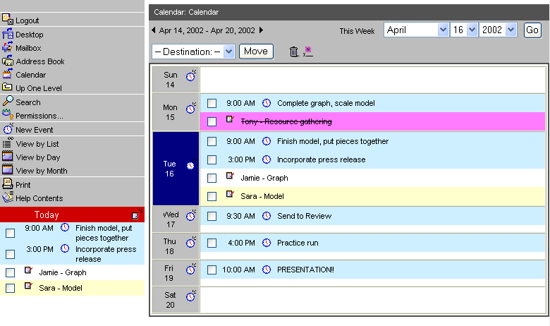Click the add event clock icon for Wed 17
This screenshot has width=550, height=326.
click(191, 216)
